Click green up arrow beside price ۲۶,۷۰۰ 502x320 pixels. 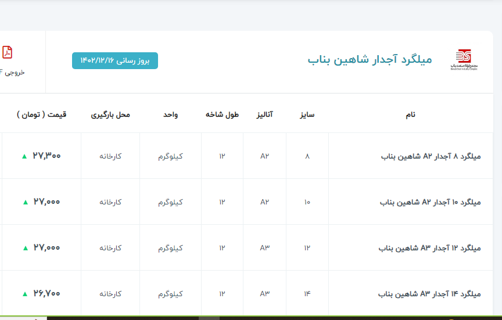click(x=25, y=294)
